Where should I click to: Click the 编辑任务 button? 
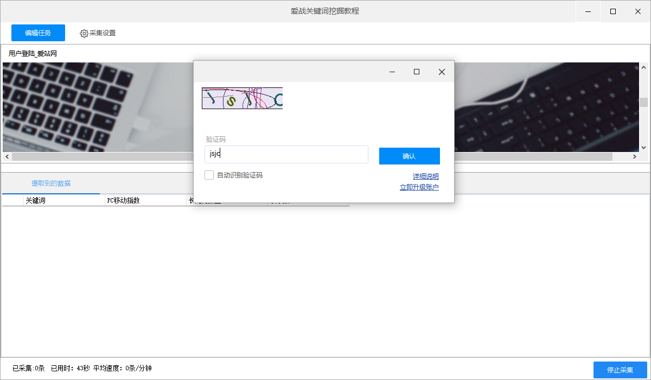coord(38,33)
